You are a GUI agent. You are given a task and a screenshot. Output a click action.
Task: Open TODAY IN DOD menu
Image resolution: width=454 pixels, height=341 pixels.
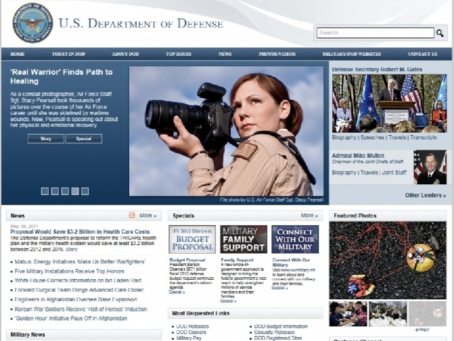[68, 54]
